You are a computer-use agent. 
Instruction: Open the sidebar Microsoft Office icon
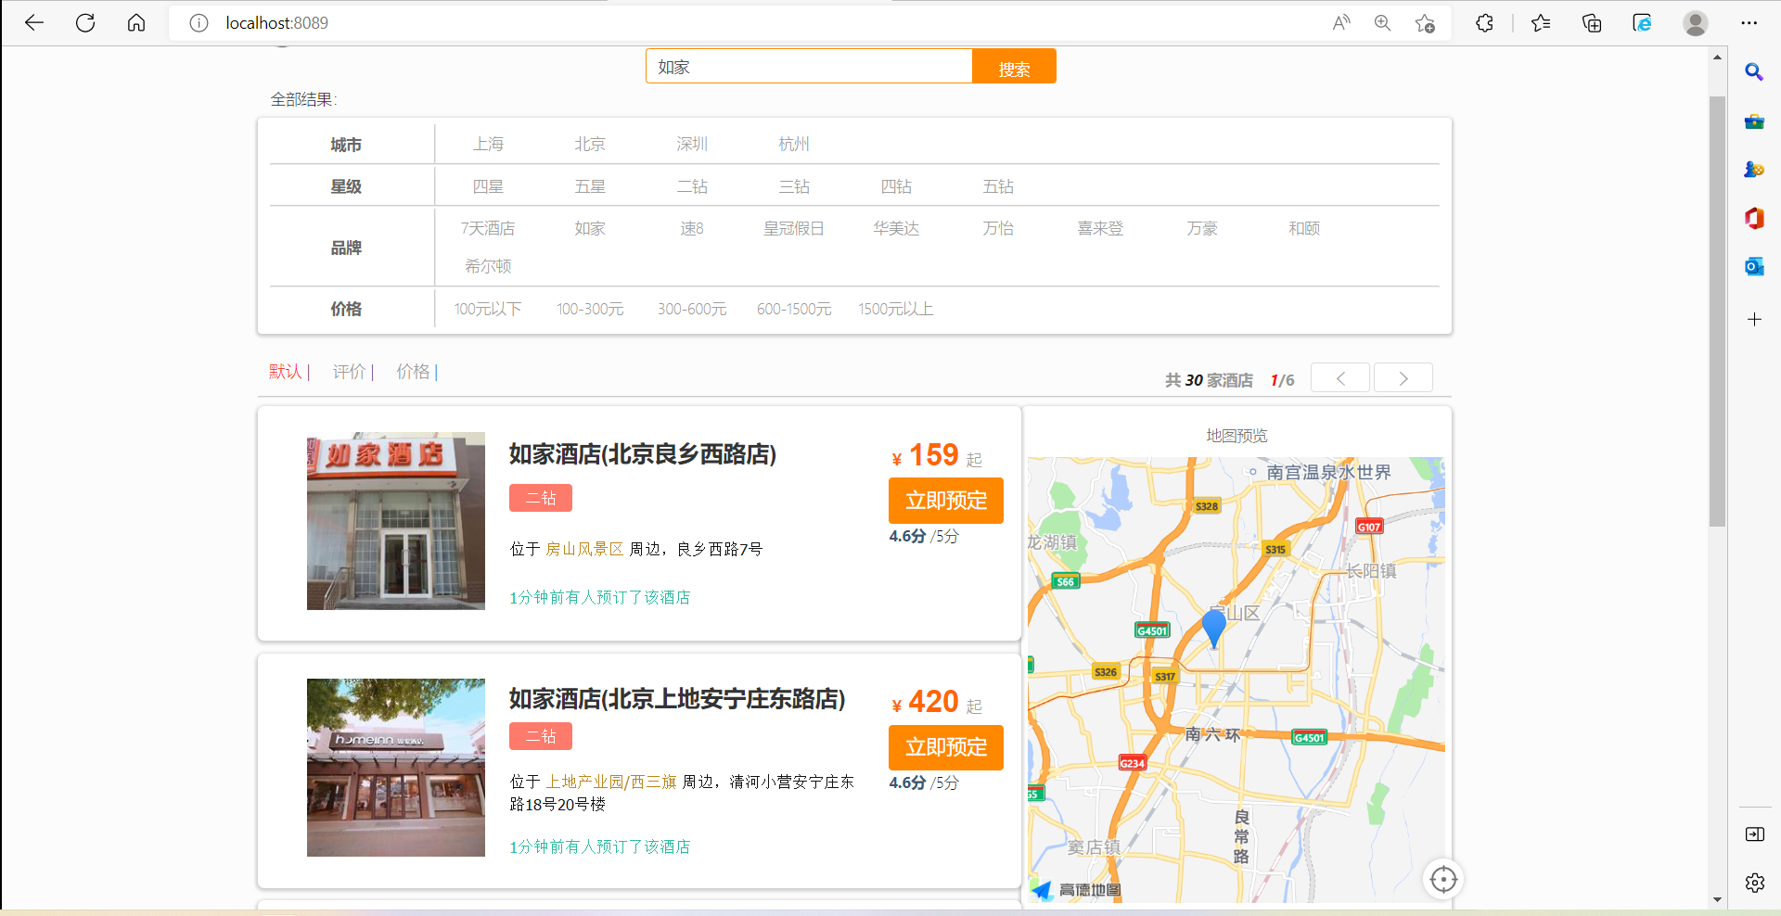click(1754, 218)
